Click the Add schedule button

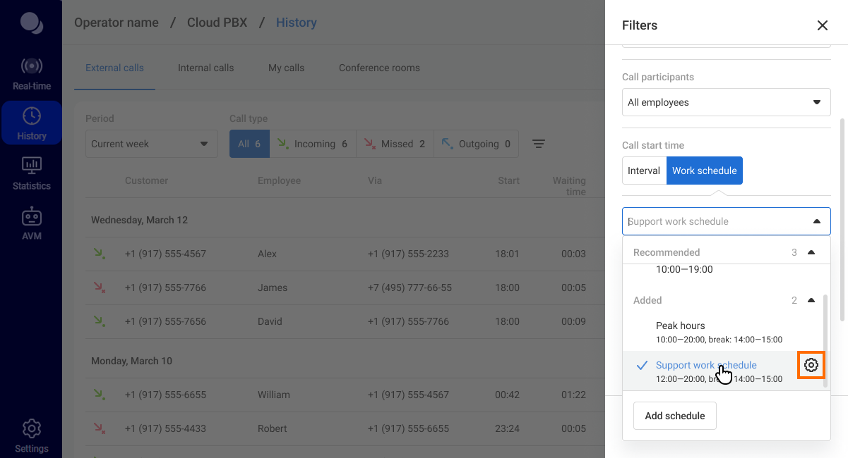[675, 416]
